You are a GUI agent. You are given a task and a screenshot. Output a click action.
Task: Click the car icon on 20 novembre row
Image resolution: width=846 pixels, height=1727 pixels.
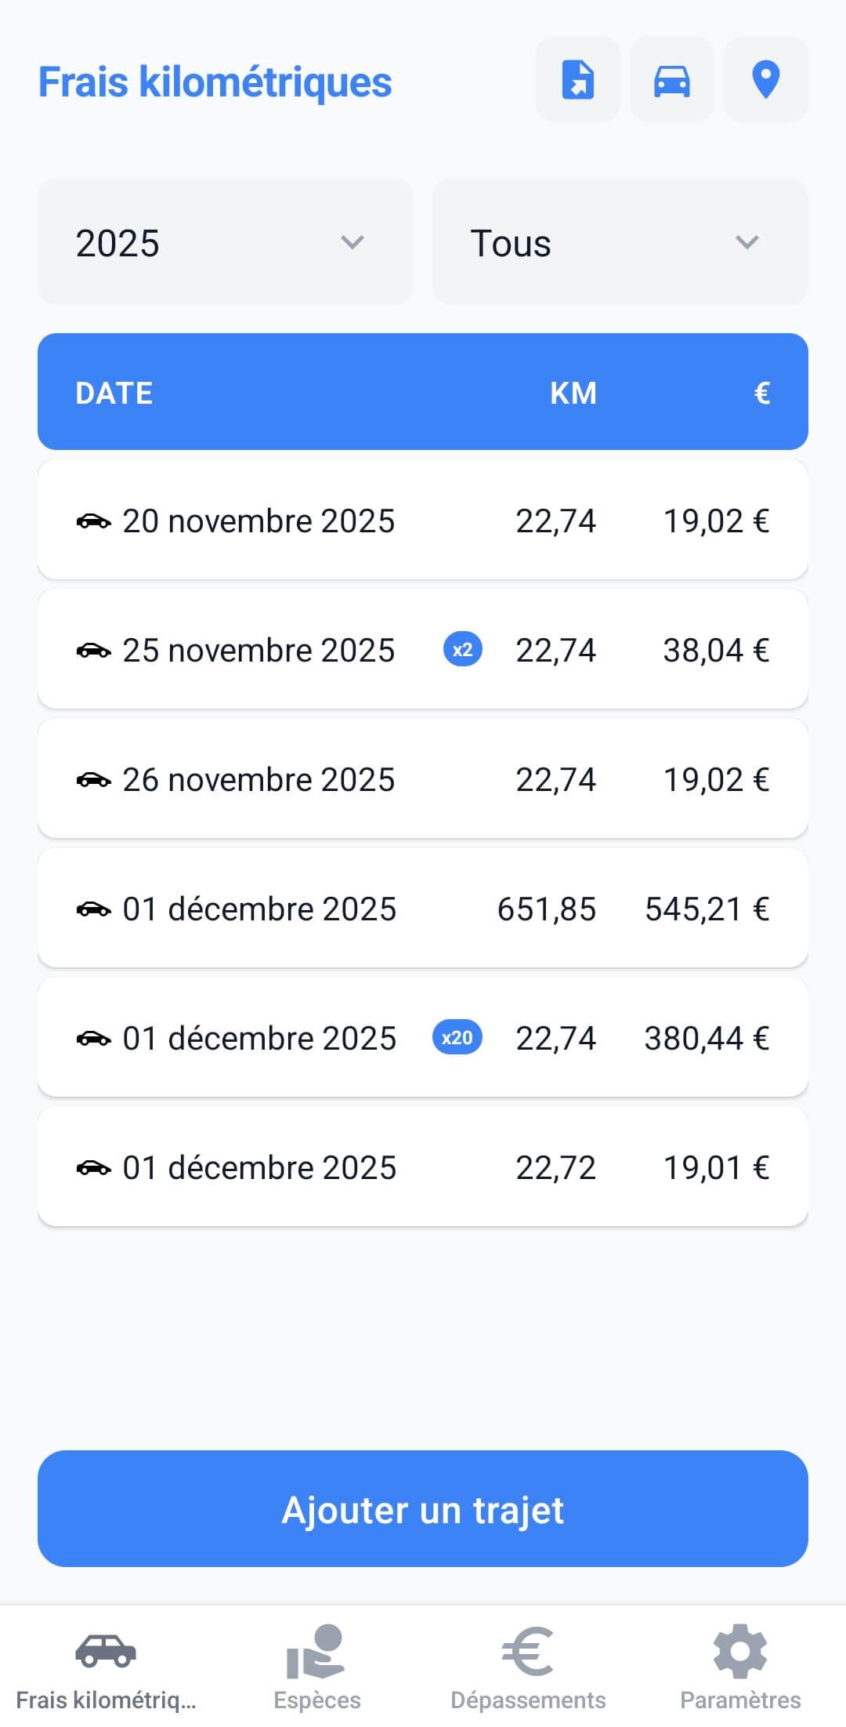93,521
